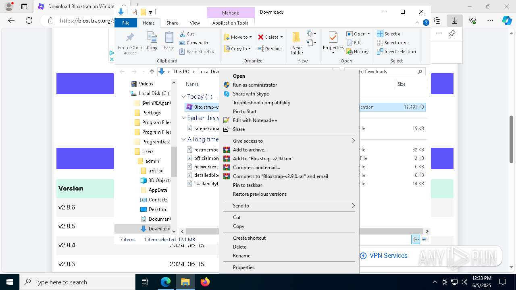Click the taskbar search box
Image resolution: width=516 pixels, height=290 pixels.
pyautogui.click(x=77, y=282)
